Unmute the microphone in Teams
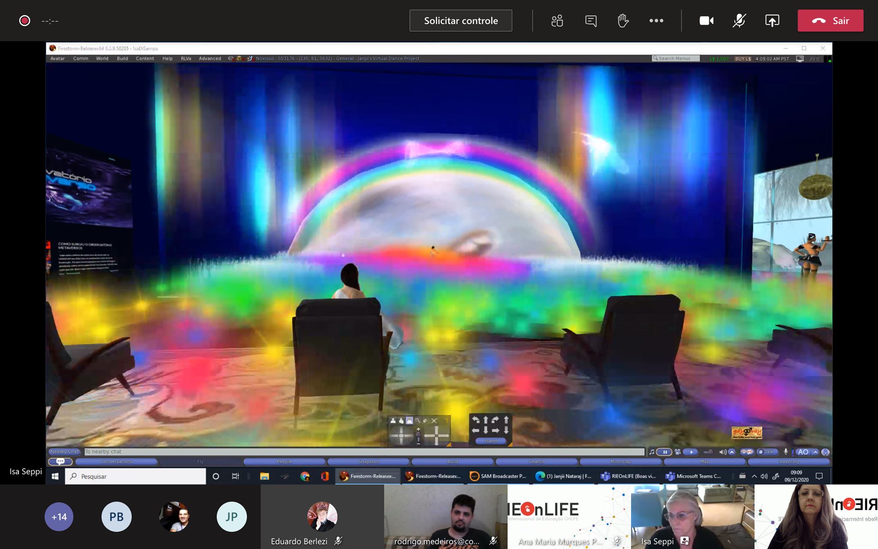 coord(739,21)
